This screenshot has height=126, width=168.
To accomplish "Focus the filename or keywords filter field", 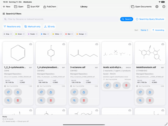I will [61, 19].
